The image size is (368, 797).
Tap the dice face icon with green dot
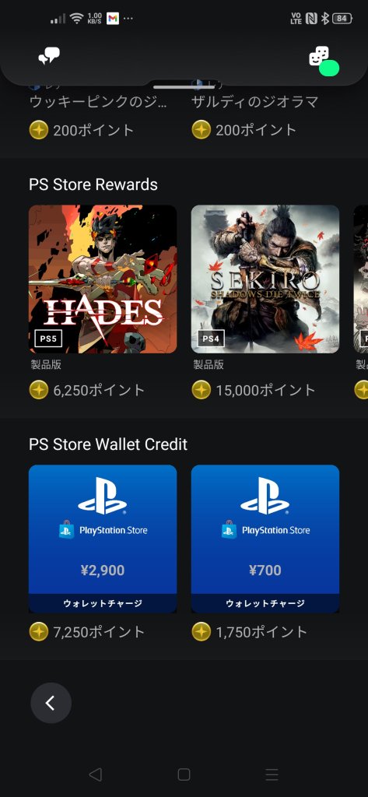324,61
